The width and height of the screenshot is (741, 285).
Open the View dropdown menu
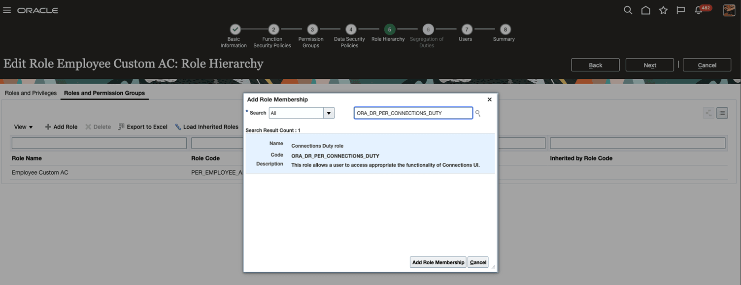[24, 127]
